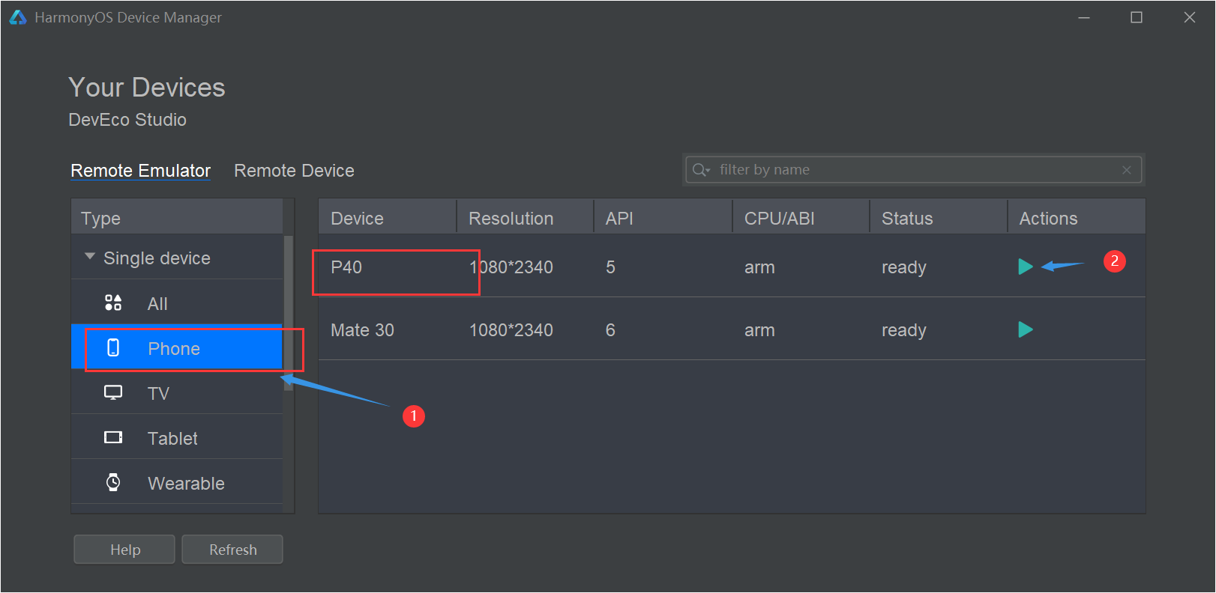The width and height of the screenshot is (1216, 593).
Task: Click the TV type icon
Action: [113, 392]
